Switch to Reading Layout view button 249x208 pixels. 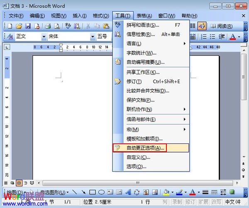click(x=32, y=183)
